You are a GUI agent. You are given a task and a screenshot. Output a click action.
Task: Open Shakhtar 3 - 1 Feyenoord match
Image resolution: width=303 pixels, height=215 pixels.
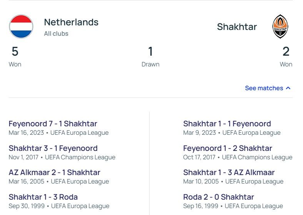pos(53,148)
